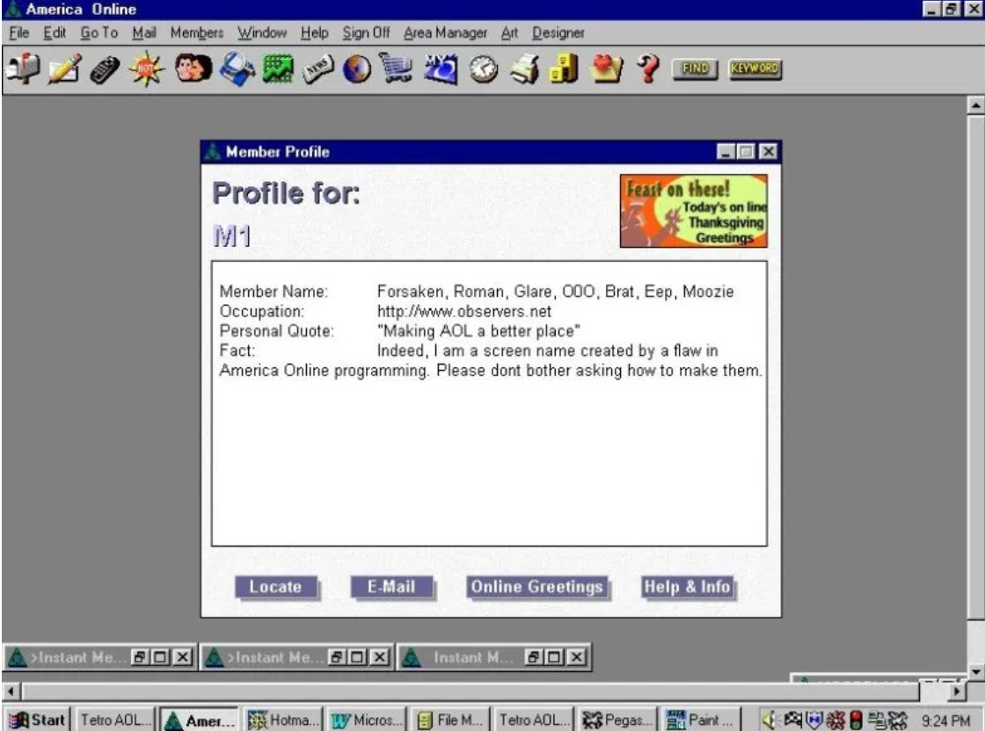Open the Members menu
This screenshot has width=985, height=731.
click(x=197, y=33)
